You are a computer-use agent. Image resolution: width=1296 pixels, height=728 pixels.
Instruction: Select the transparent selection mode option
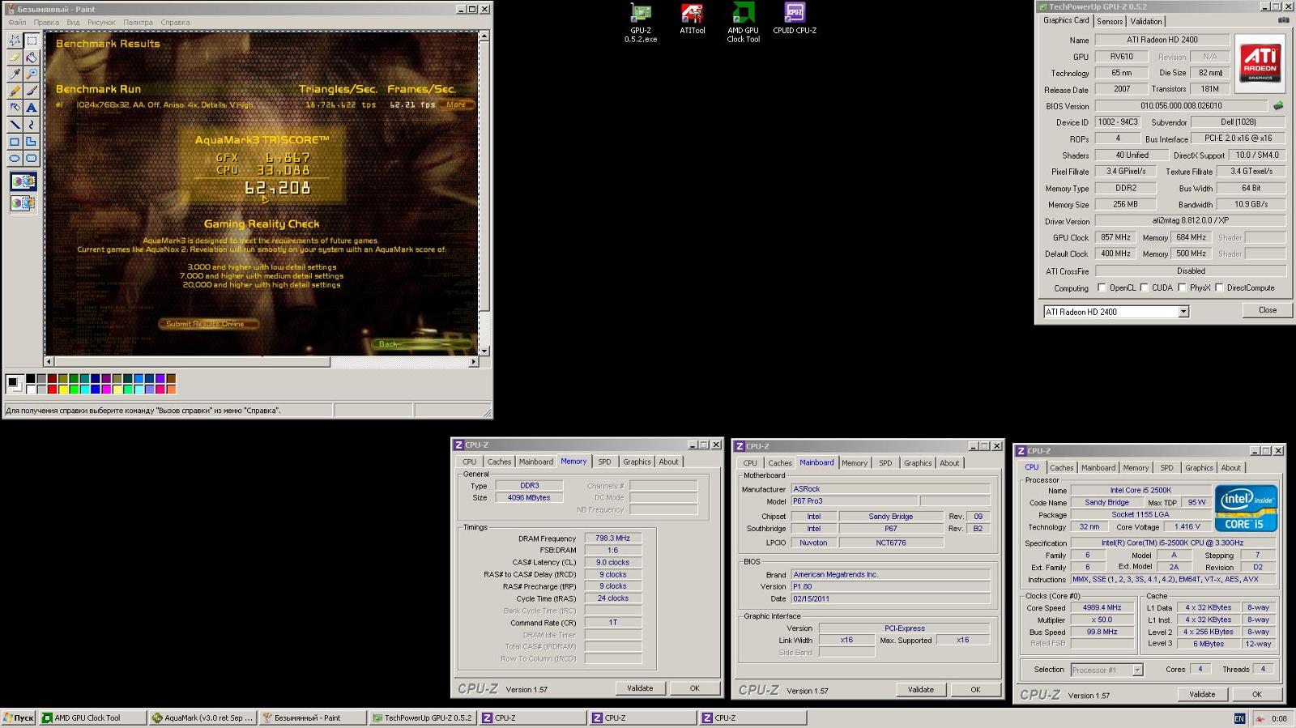[x=23, y=203]
